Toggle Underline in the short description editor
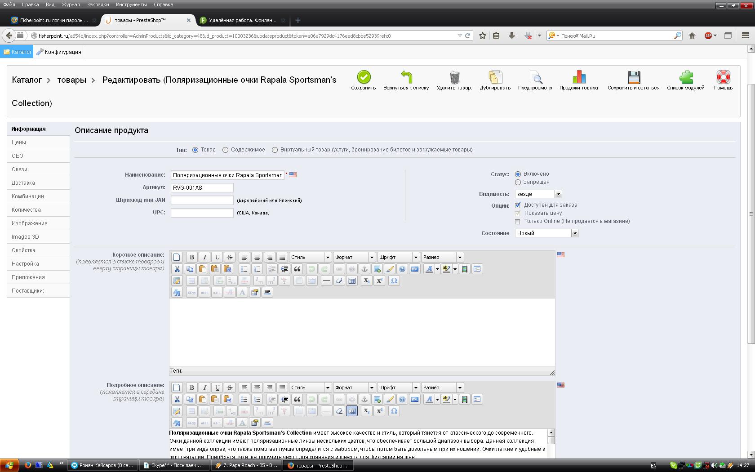755x472 pixels. tap(217, 257)
